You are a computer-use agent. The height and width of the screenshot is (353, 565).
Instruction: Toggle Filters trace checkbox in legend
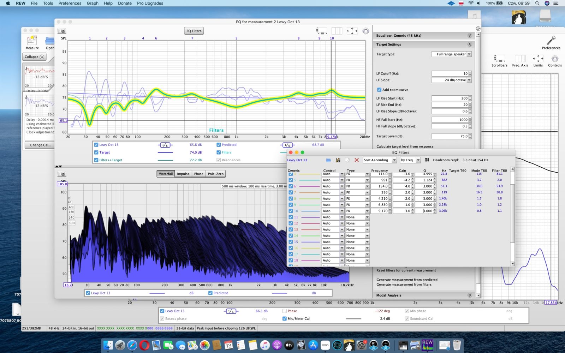pyautogui.click(x=219, y=152)
